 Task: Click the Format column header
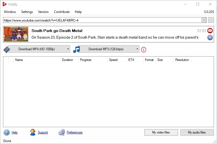pos(149,60)
